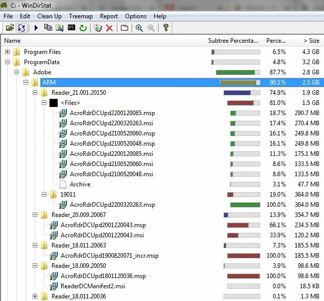This screenshot has height=301, width=324.
Task: Click the Delete to Recycle Bin icon
Action: 98,28
